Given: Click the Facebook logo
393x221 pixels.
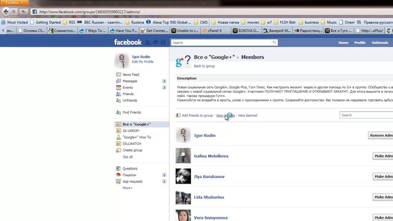Looking at the screenshot, I should pyautogui.click(x=128, y=42).
